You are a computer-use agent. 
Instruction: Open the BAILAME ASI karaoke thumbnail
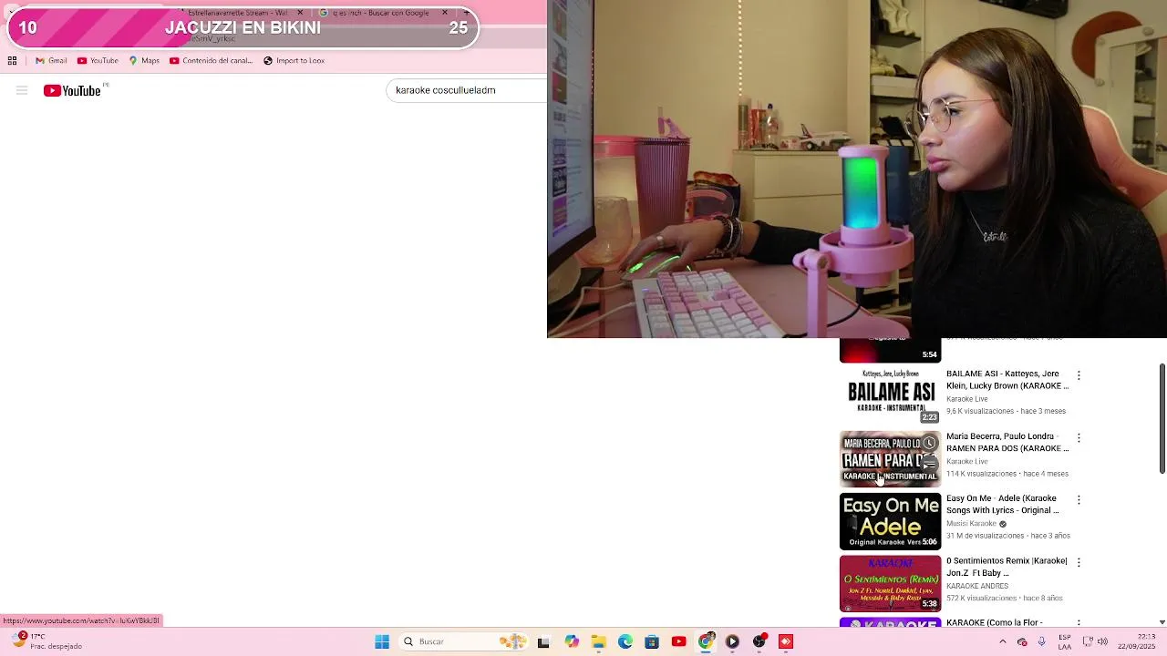tap(890, 395)
